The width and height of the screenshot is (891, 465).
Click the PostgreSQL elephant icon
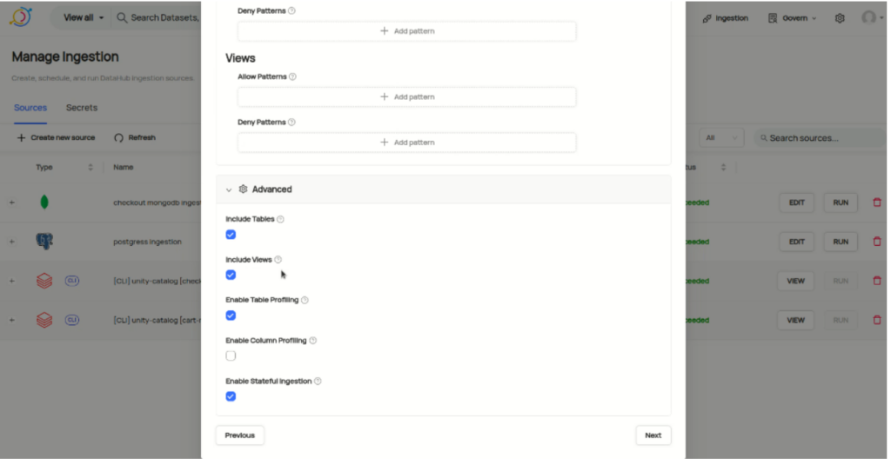(x=44, y=242)
